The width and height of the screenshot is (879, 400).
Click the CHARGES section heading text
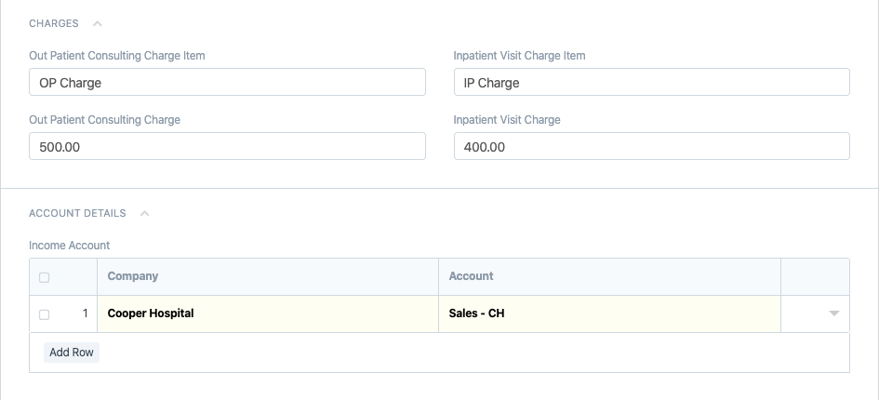click(54, 23)
